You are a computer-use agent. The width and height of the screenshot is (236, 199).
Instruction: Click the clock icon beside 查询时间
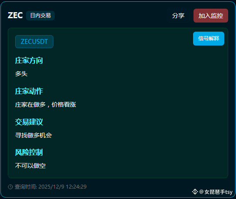(10, 187)
